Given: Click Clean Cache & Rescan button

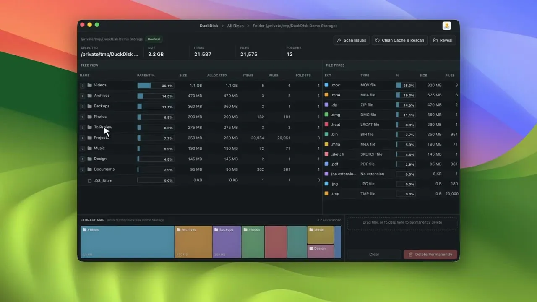Looking at the screenshot, I should pyautogui.click(x=400, y=40).
